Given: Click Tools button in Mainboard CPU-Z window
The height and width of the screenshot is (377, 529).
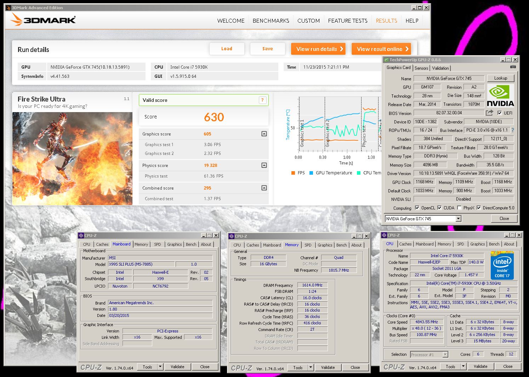Looking at the screenshot, I should point(147,367).
